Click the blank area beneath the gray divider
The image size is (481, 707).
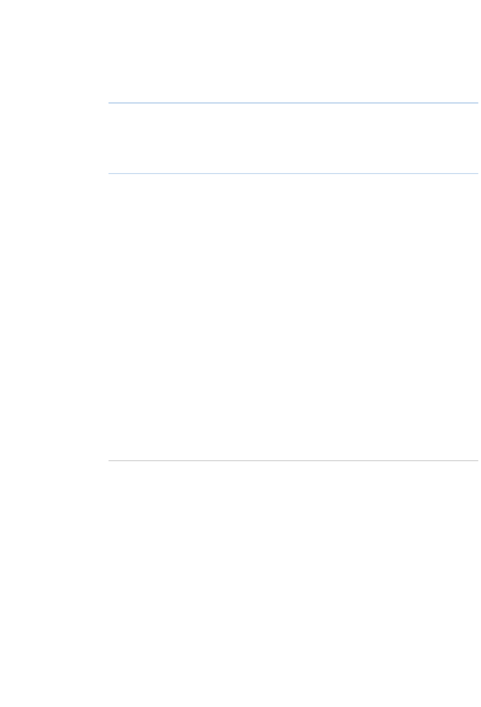pyautogui.click(x=293, y=584)
